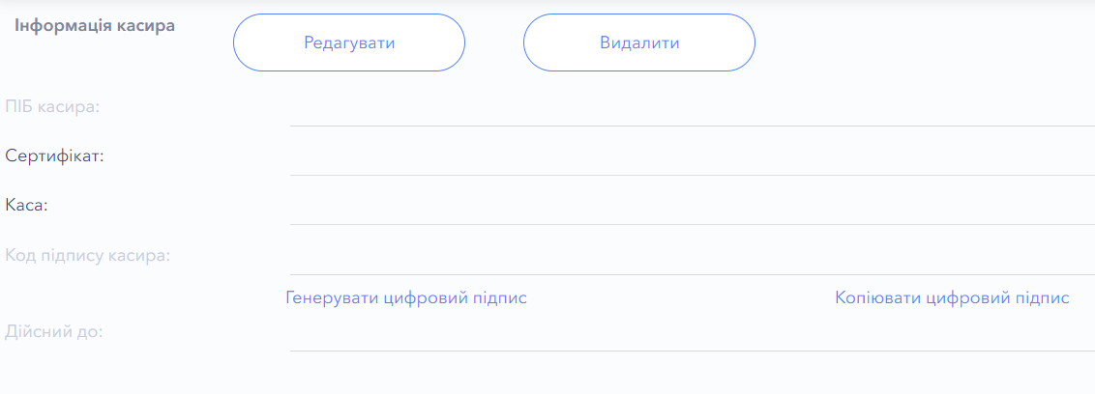Click the Дійсний до label
The image size is (1095, 394).
(54, 332)
